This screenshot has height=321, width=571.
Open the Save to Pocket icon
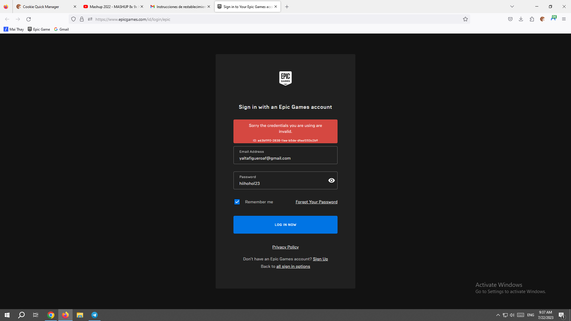pyautogui.click(x=510, y=19)
